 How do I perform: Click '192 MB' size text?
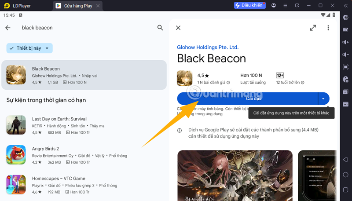(54, 192)
